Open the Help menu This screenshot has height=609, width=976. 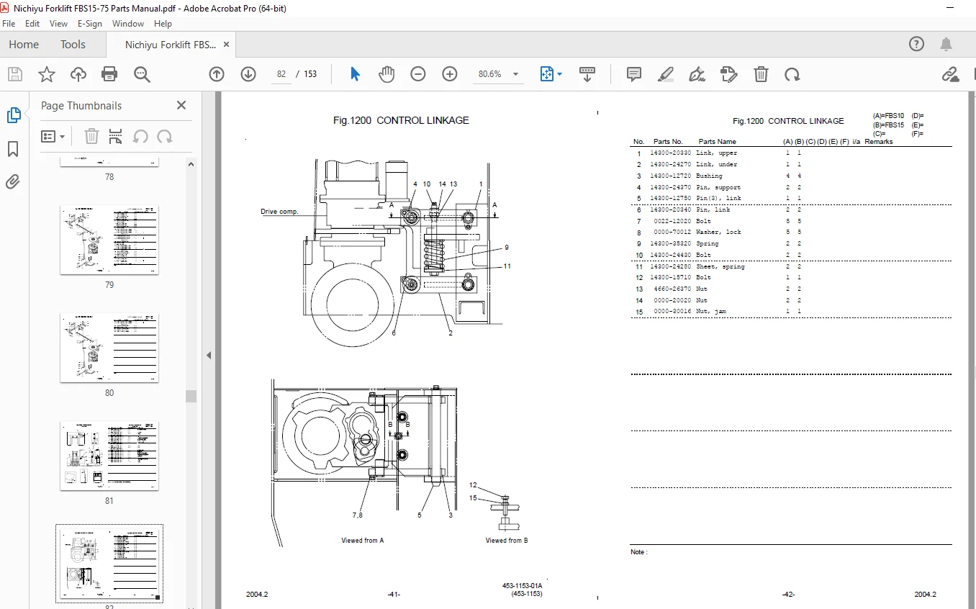163,24
